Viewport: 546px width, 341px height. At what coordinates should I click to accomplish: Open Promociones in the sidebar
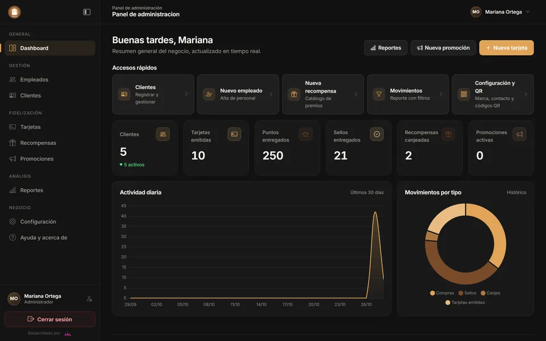point(50,159)
